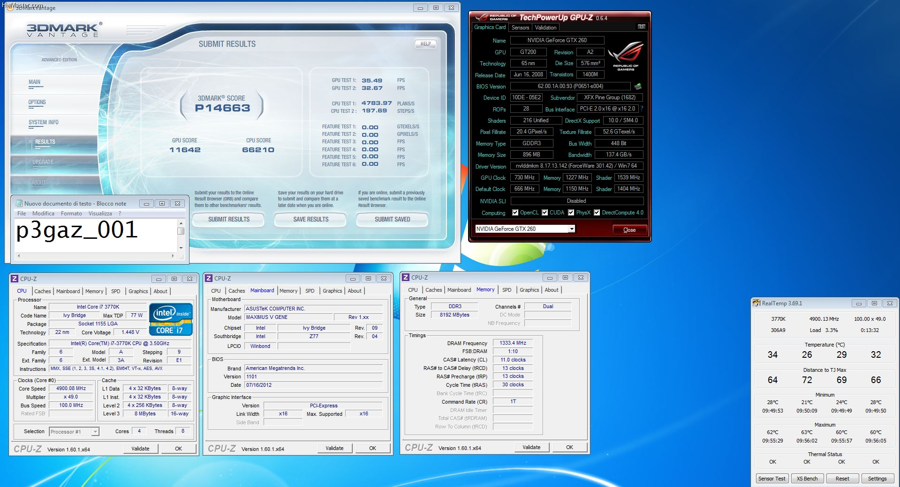
Task: Click Validate in the CPU-Z Memory window
Action: pyautogui.click(x=531, y=447)
